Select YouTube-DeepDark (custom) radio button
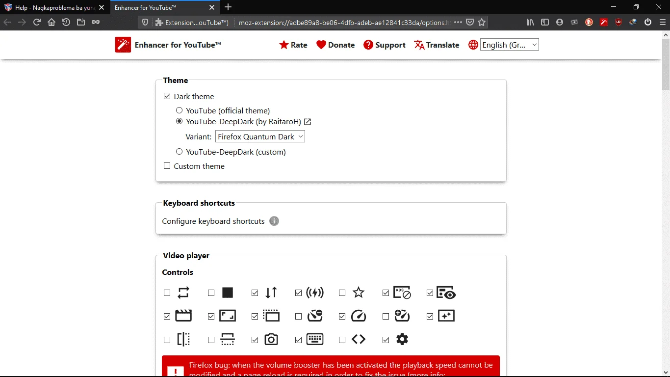The width and height of the screenshot is (670, 377). click(x=179, y=152)
